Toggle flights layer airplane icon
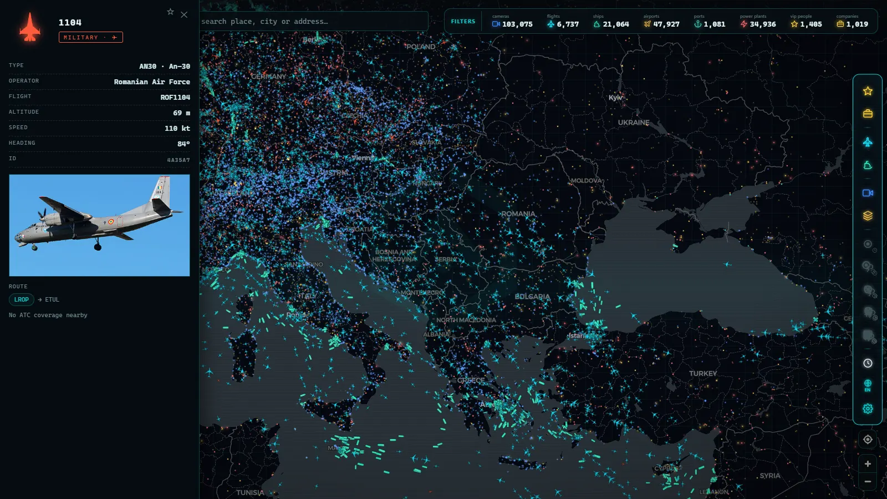 868,142
